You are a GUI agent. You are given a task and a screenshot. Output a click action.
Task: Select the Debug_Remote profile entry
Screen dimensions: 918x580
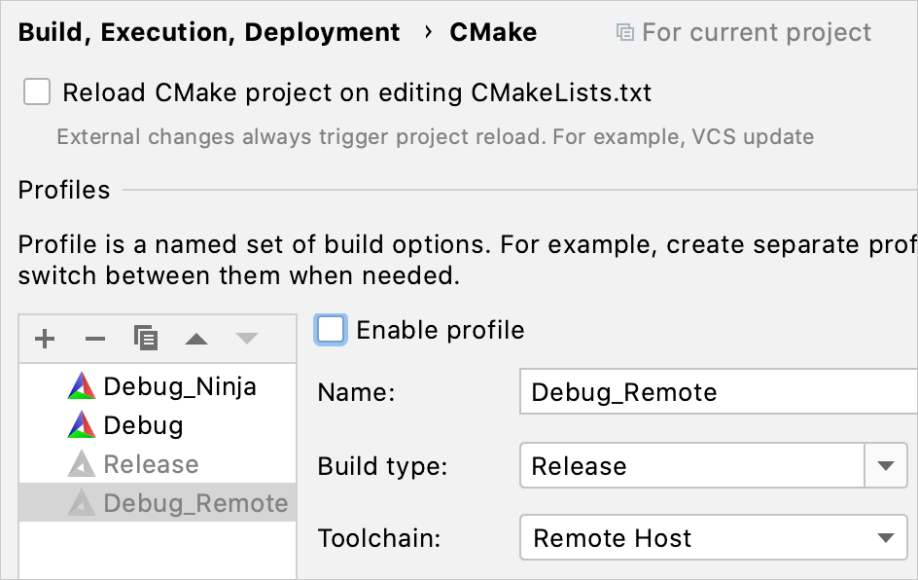pos(195,503)
